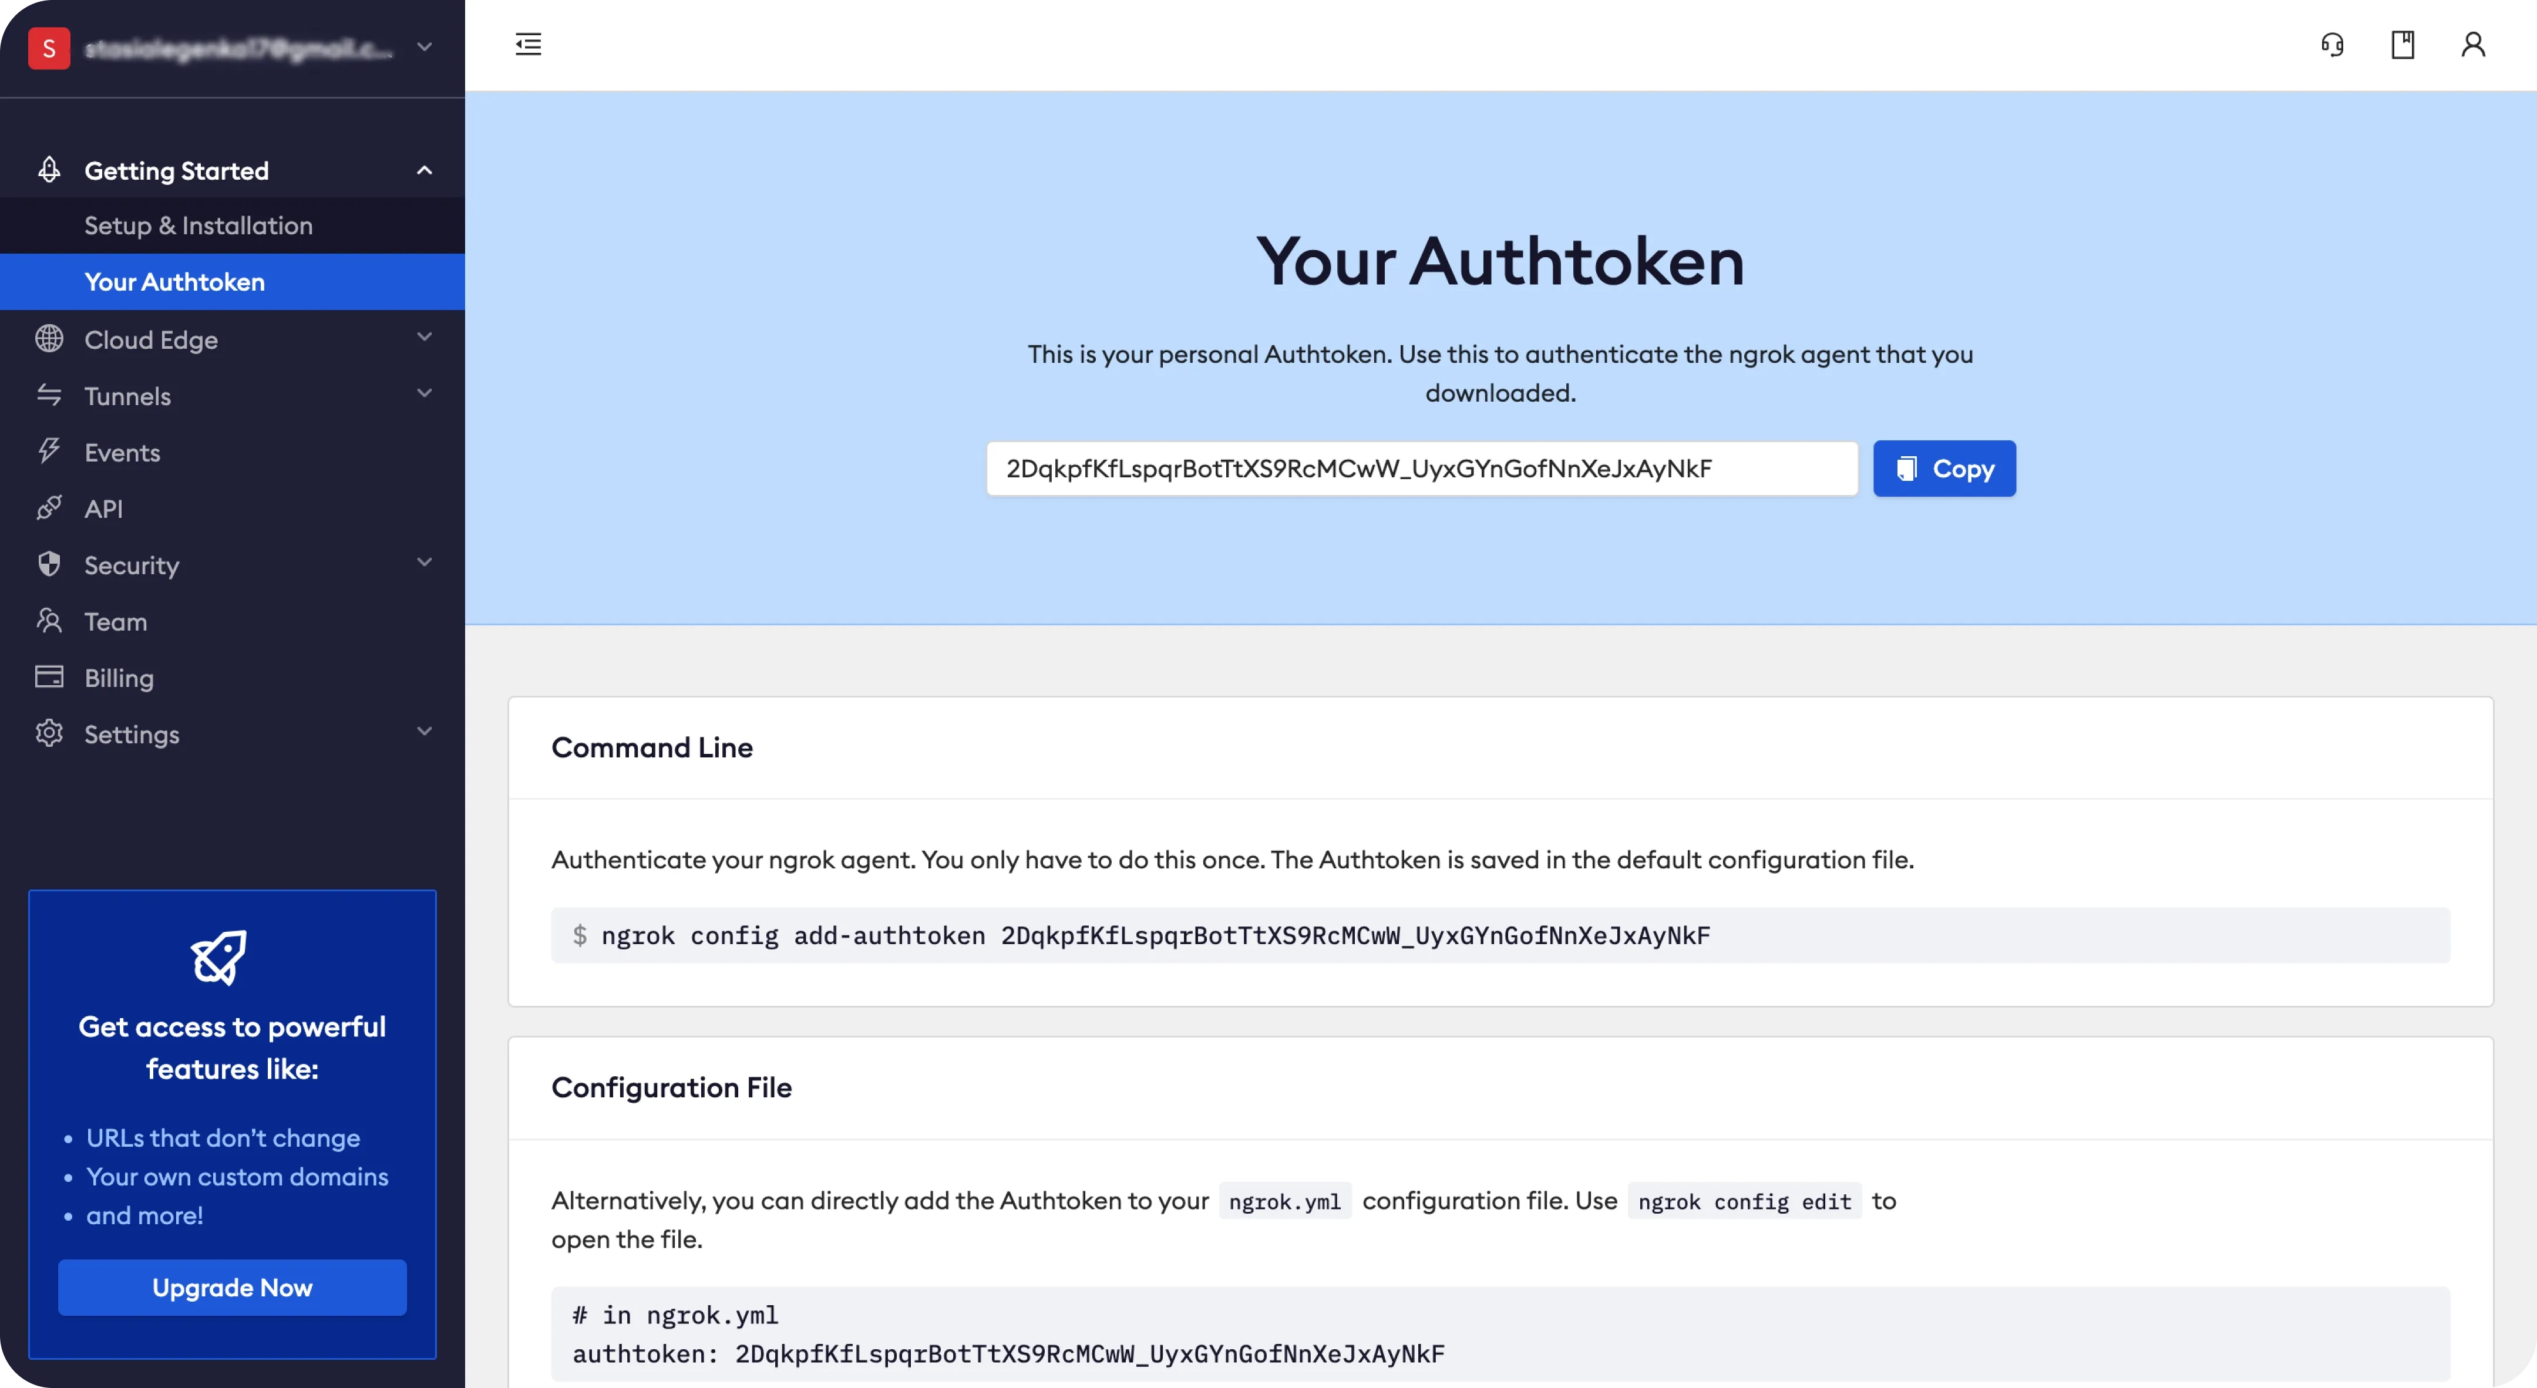
Task: Expand the Tunnels submenu chevron
Action: point(425,394)
